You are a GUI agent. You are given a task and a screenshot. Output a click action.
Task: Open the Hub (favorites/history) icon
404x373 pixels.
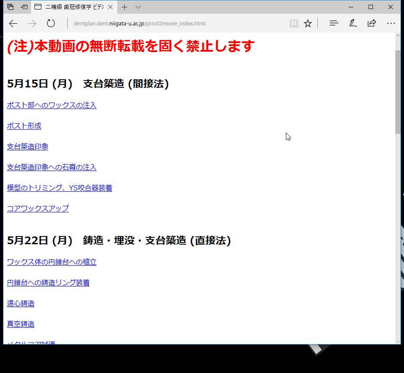[x=334, y=23]
